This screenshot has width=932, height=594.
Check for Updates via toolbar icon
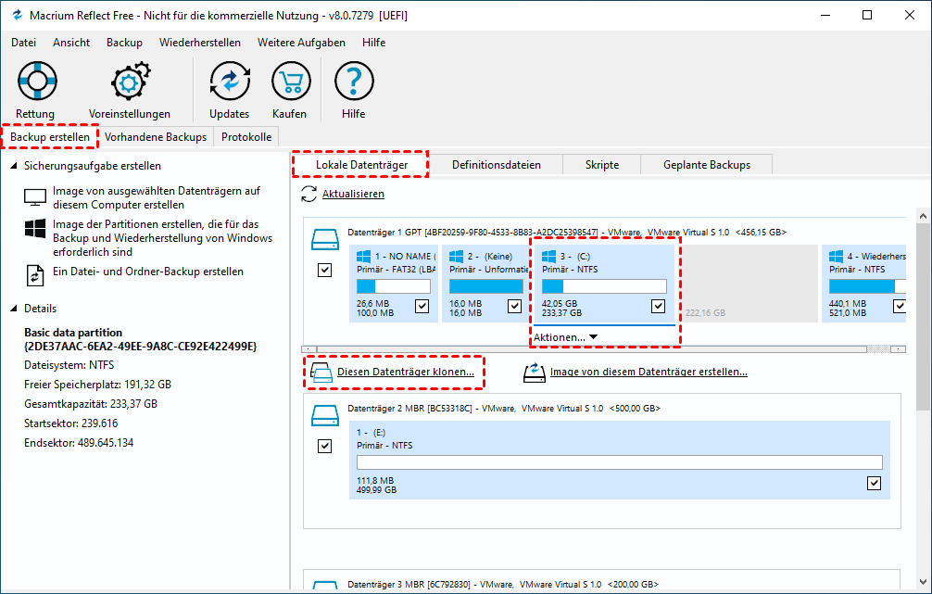coord(230,81)
